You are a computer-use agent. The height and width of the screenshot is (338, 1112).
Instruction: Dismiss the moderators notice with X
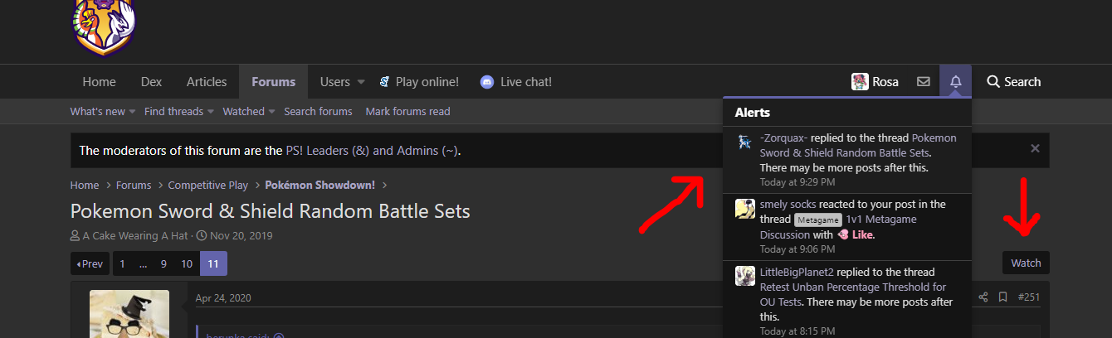click(x=1035, y=148)
